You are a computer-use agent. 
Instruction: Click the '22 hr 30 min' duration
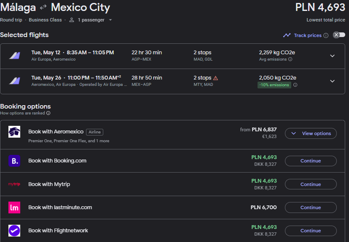pyautogui.click(x=147, y=53)
